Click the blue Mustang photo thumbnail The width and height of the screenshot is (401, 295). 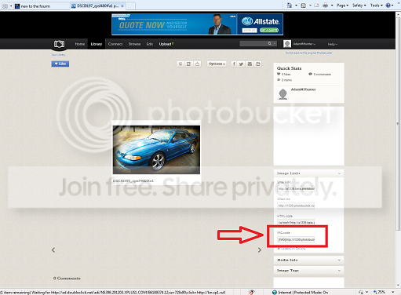(156, 150)
